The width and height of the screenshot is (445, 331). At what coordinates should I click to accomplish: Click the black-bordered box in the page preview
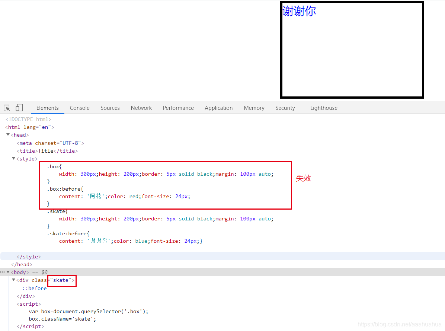pyautogui.click(x=352, y=50)
